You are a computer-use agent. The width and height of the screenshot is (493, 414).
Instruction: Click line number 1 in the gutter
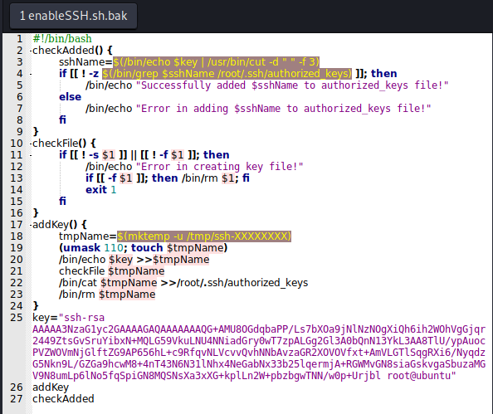pyautogui.click(x=19, y=39)
